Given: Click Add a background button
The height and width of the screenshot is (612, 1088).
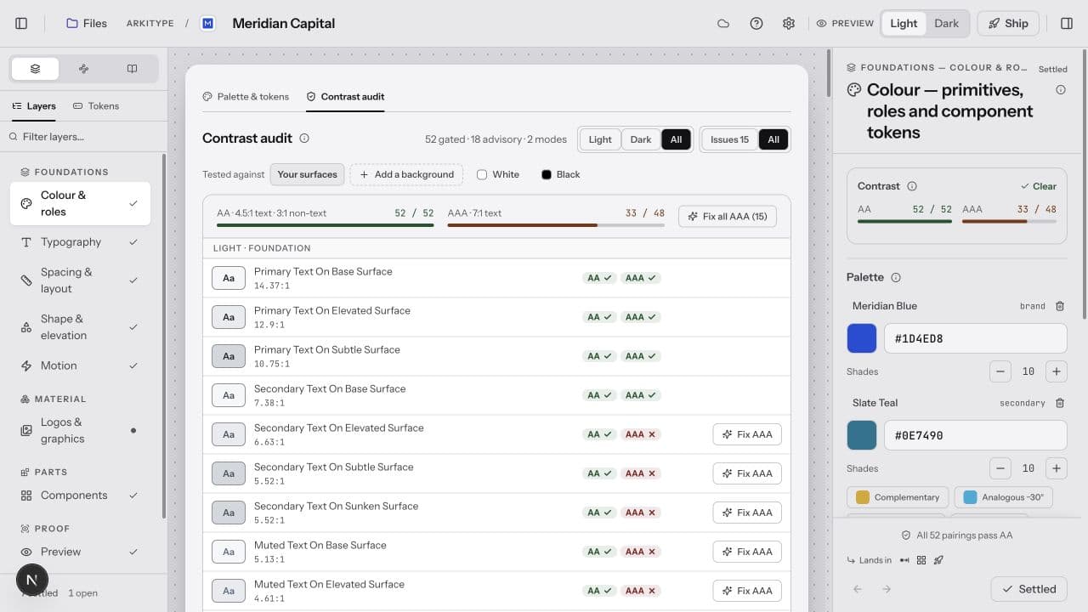Looking at the screenshot, I should click(406, 175).
